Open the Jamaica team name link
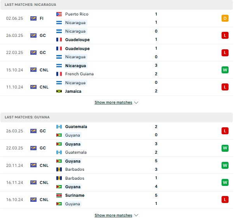 (73, 91)
